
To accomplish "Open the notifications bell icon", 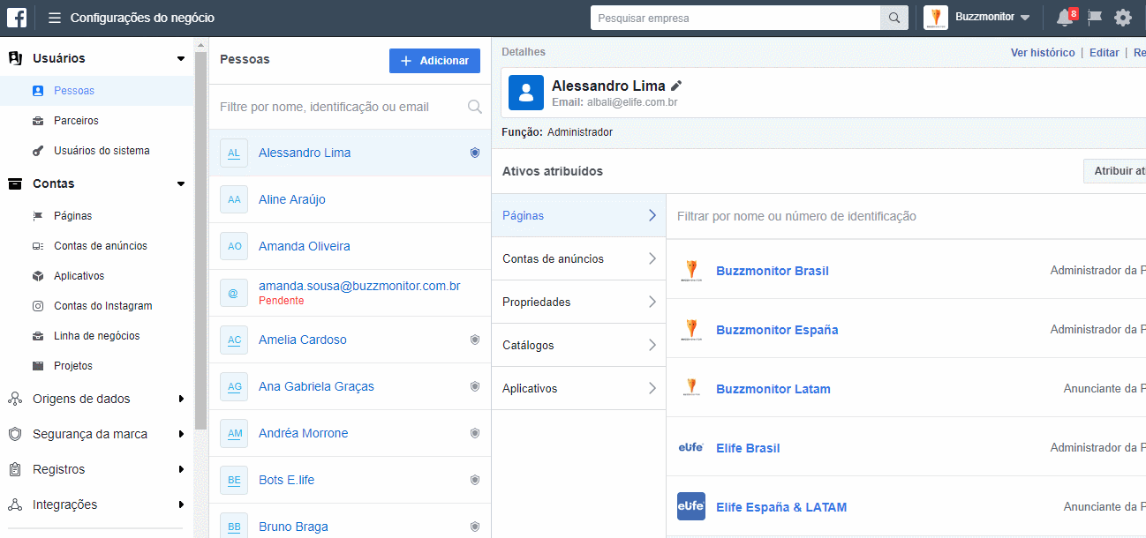I will point(1065,18).
